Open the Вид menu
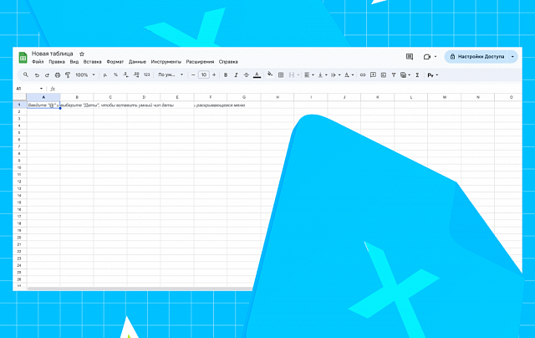 (x=74, y=62)
